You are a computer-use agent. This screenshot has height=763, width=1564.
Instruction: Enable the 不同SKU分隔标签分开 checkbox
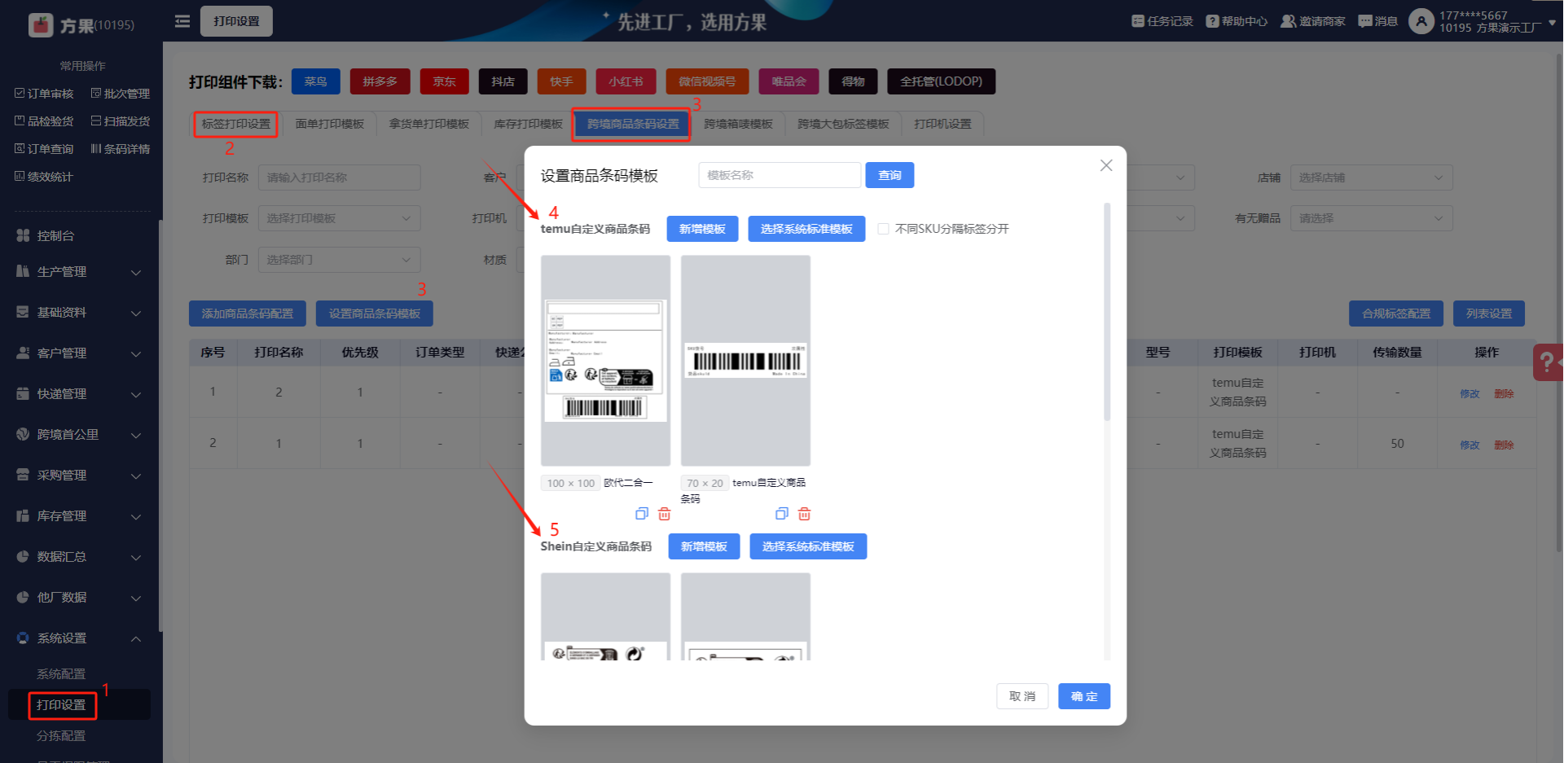(x=883, y=229)
